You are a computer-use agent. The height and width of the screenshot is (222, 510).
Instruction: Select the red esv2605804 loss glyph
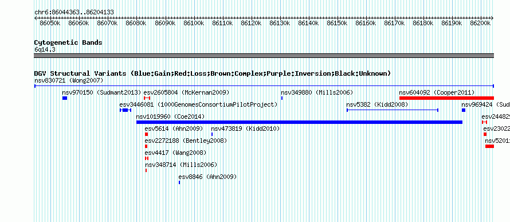click(x=147, y=98)
